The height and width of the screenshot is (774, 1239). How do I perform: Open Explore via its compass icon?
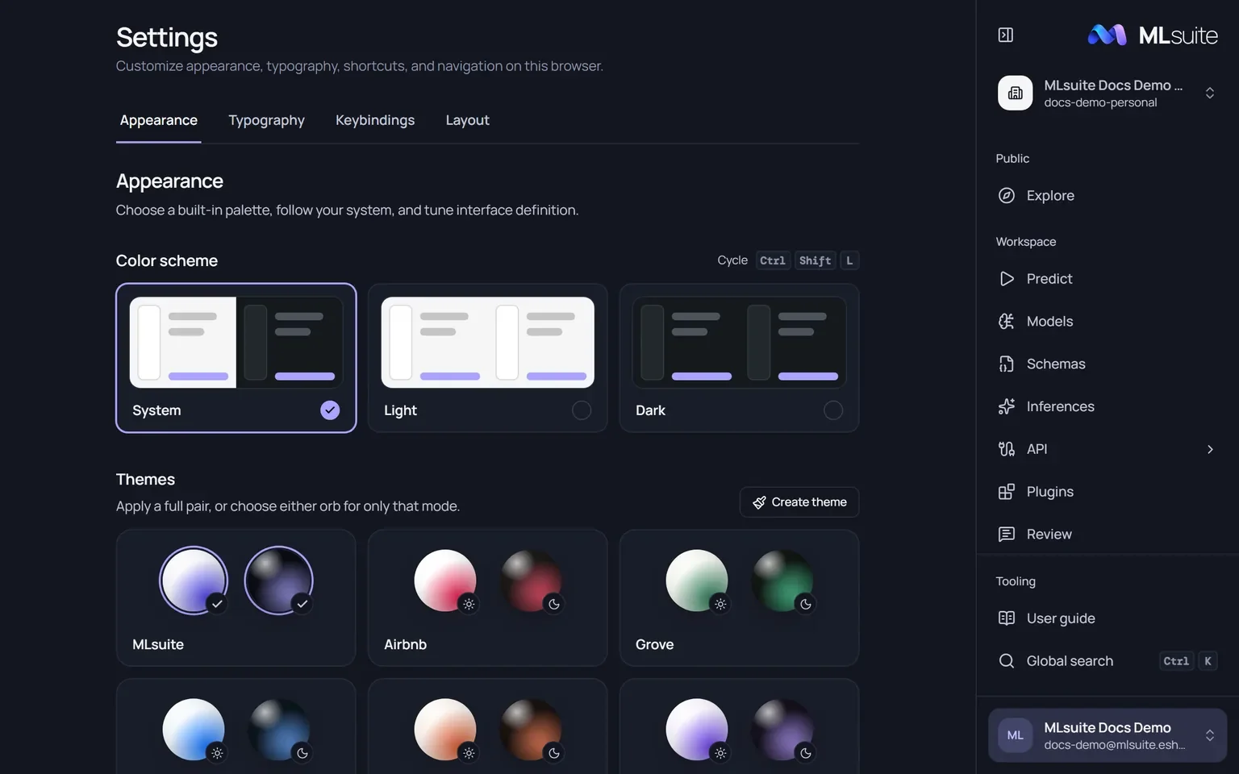pos(1006,195)
